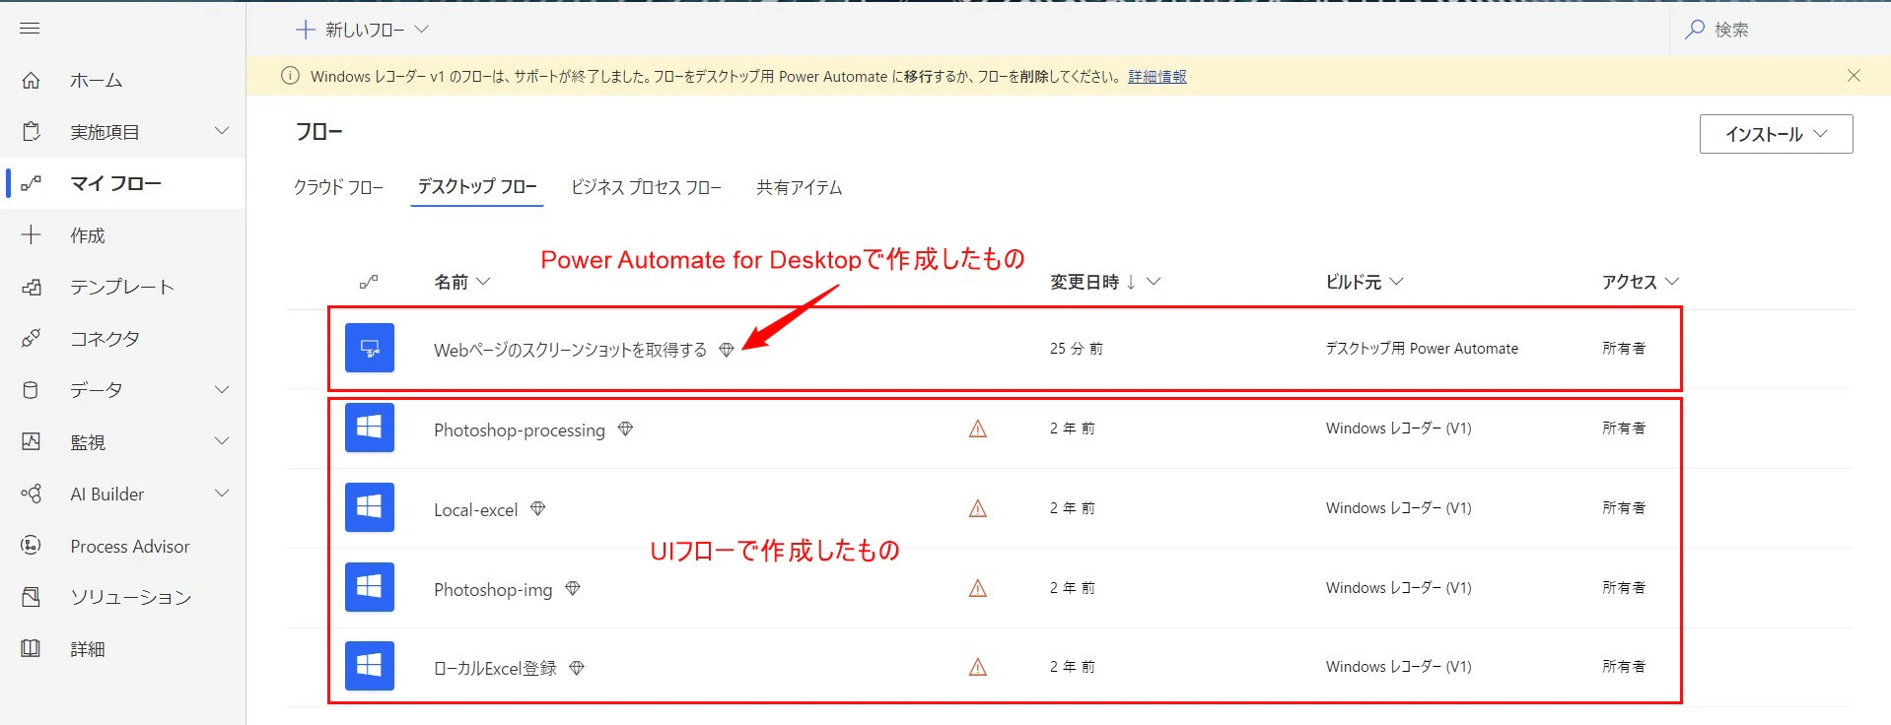Click the premium diamond icon beside Local-excel

(x=537, y=508)
